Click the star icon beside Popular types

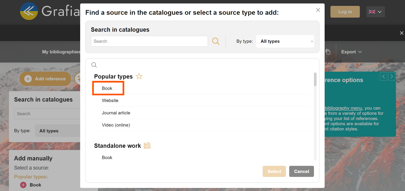point(139,76)
